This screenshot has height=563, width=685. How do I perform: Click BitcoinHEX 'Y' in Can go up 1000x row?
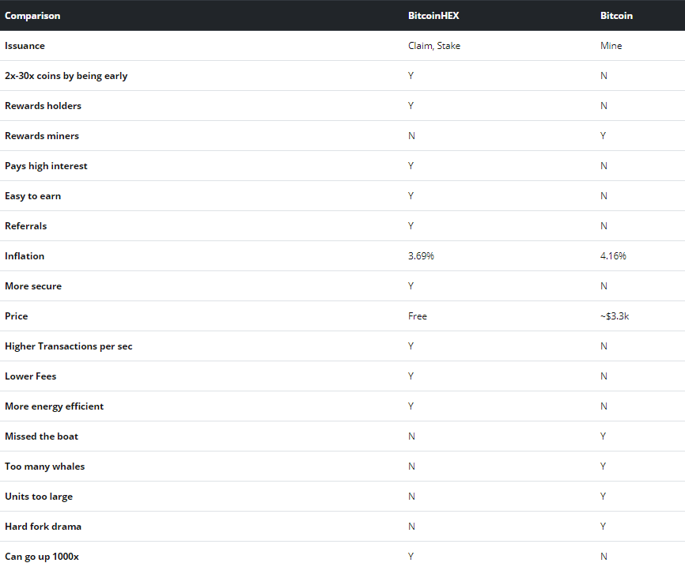coord(411,557)
